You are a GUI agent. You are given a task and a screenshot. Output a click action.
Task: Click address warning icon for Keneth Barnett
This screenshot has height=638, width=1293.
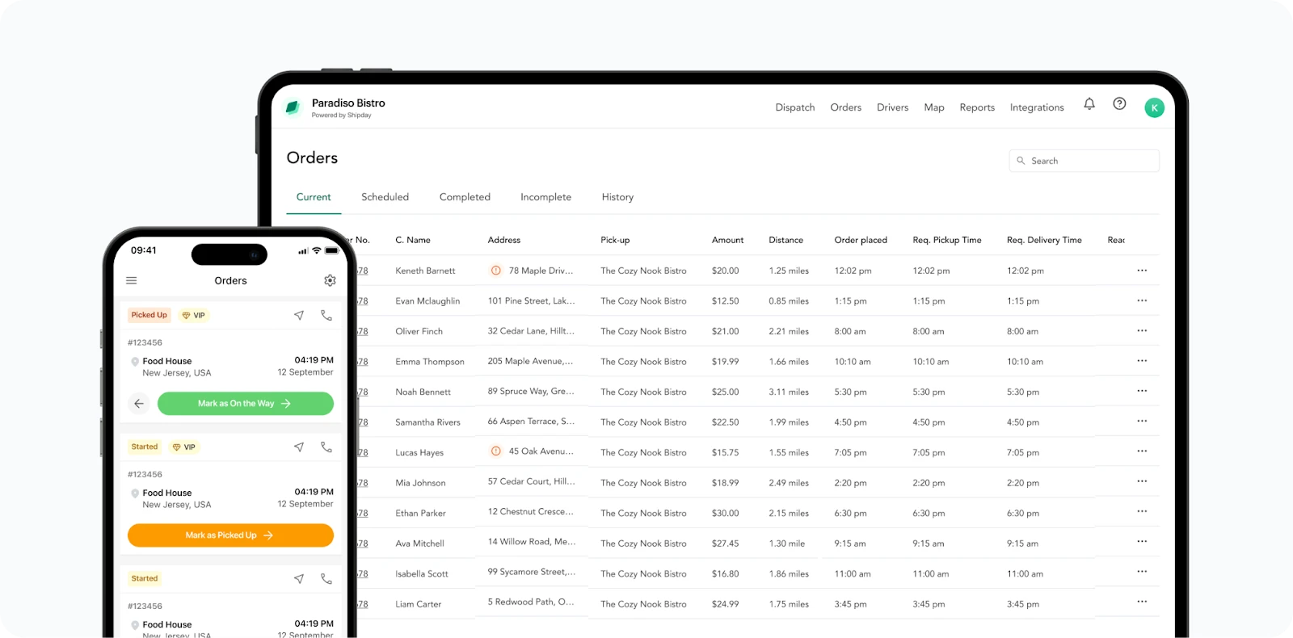496,271
